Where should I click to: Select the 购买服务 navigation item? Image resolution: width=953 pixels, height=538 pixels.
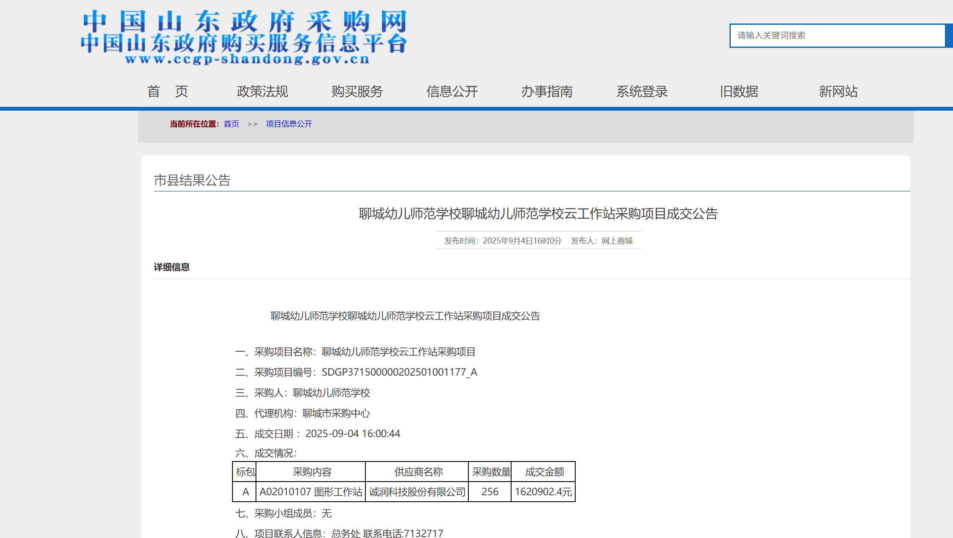pos(357,91)
